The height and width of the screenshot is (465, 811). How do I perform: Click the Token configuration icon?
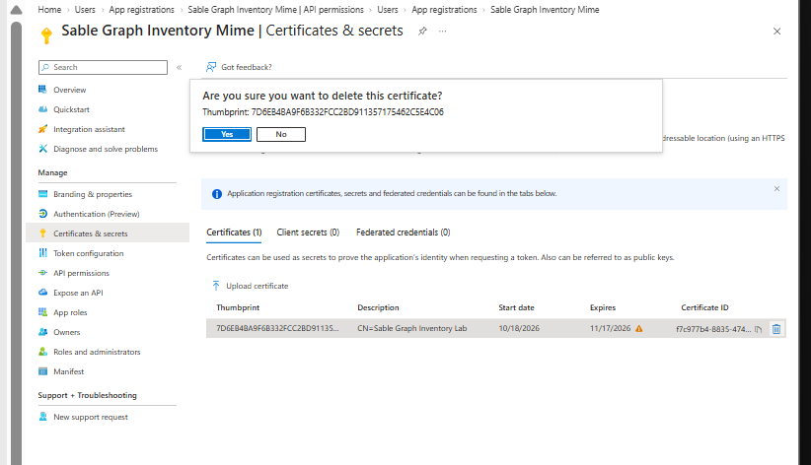pyautogui.click(x=43, y=252)
